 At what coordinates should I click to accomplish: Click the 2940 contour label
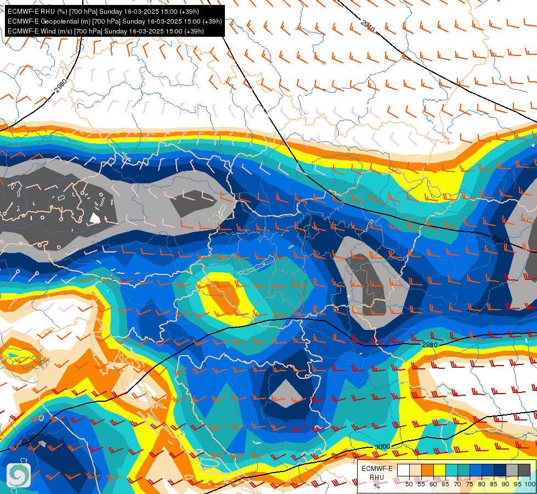368,26
